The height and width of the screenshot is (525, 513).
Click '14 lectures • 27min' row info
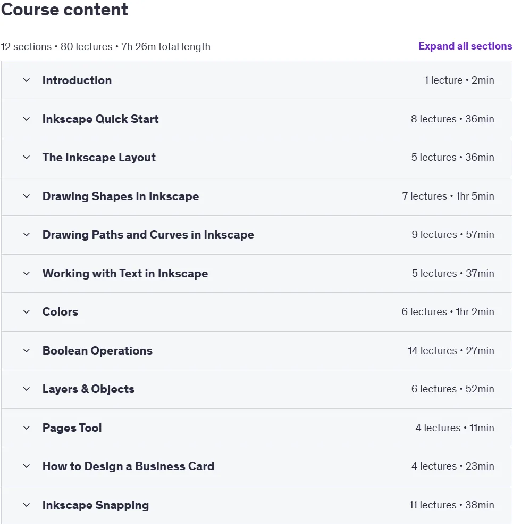coord(451,350)
